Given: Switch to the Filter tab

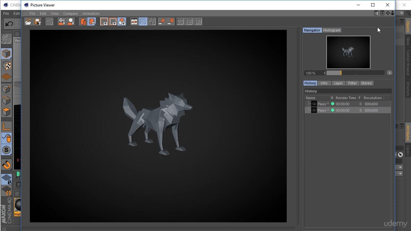Looking at the screenshot, I should pyautogui.click(x=352, y=83).
